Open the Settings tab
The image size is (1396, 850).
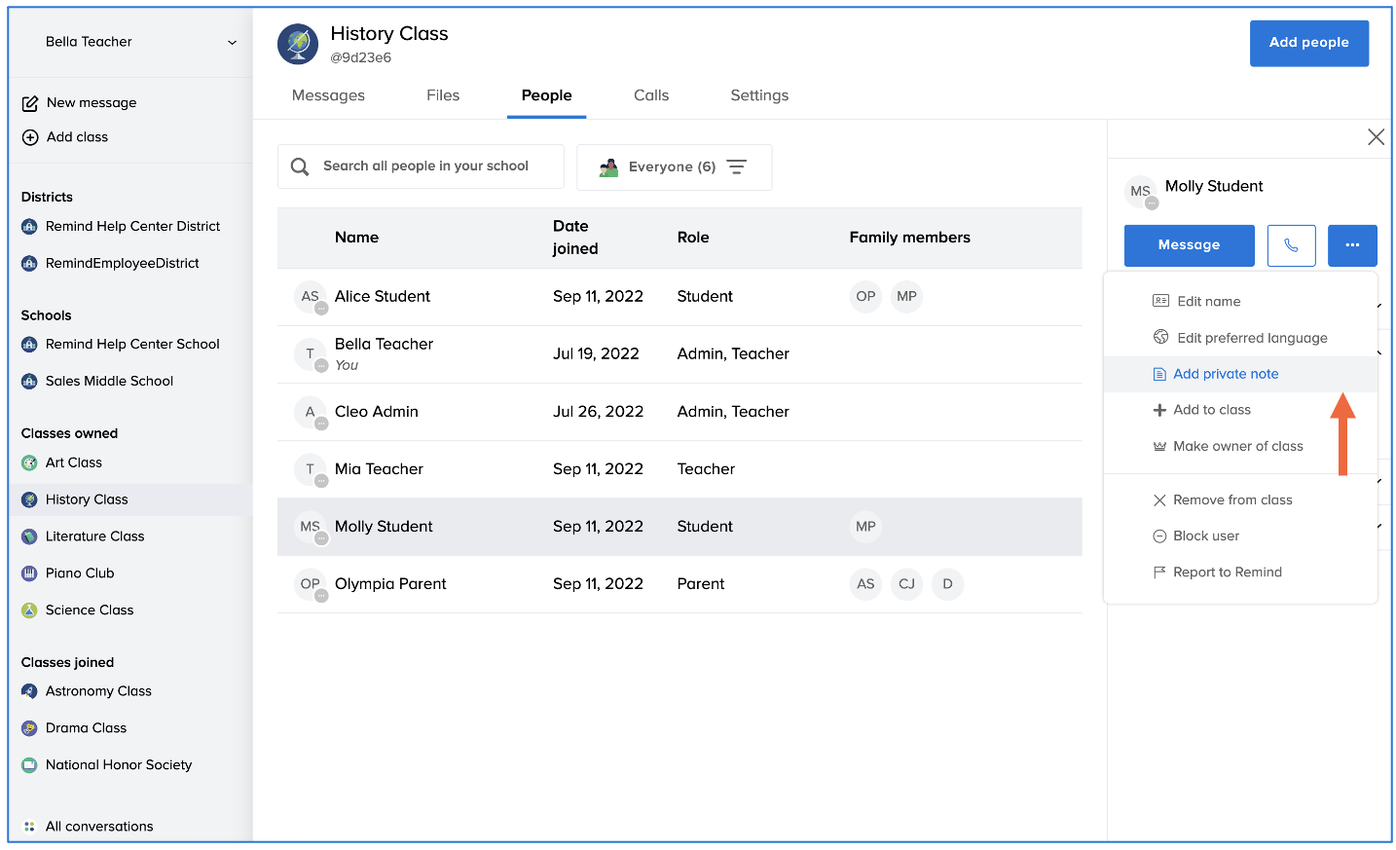tap(759, 95)
